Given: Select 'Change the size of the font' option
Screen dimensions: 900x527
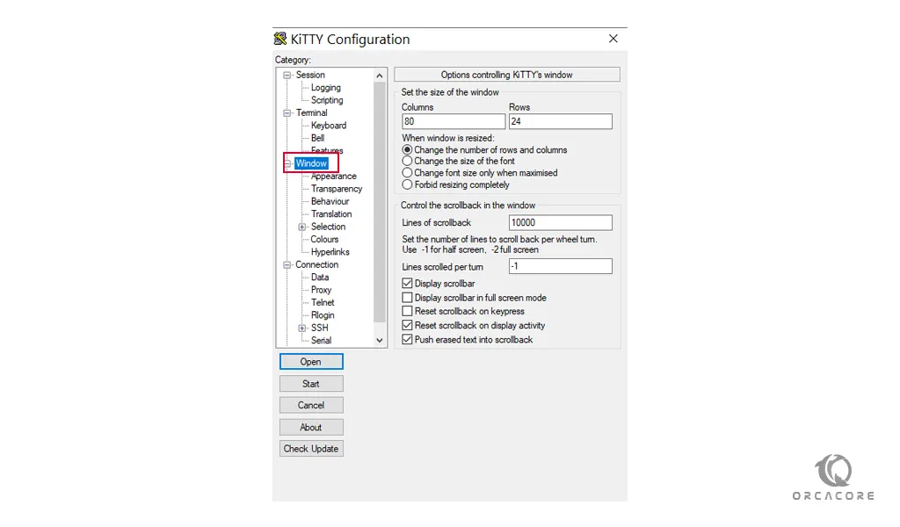Looking at the screenshot, I should click(x=407, y=162).
